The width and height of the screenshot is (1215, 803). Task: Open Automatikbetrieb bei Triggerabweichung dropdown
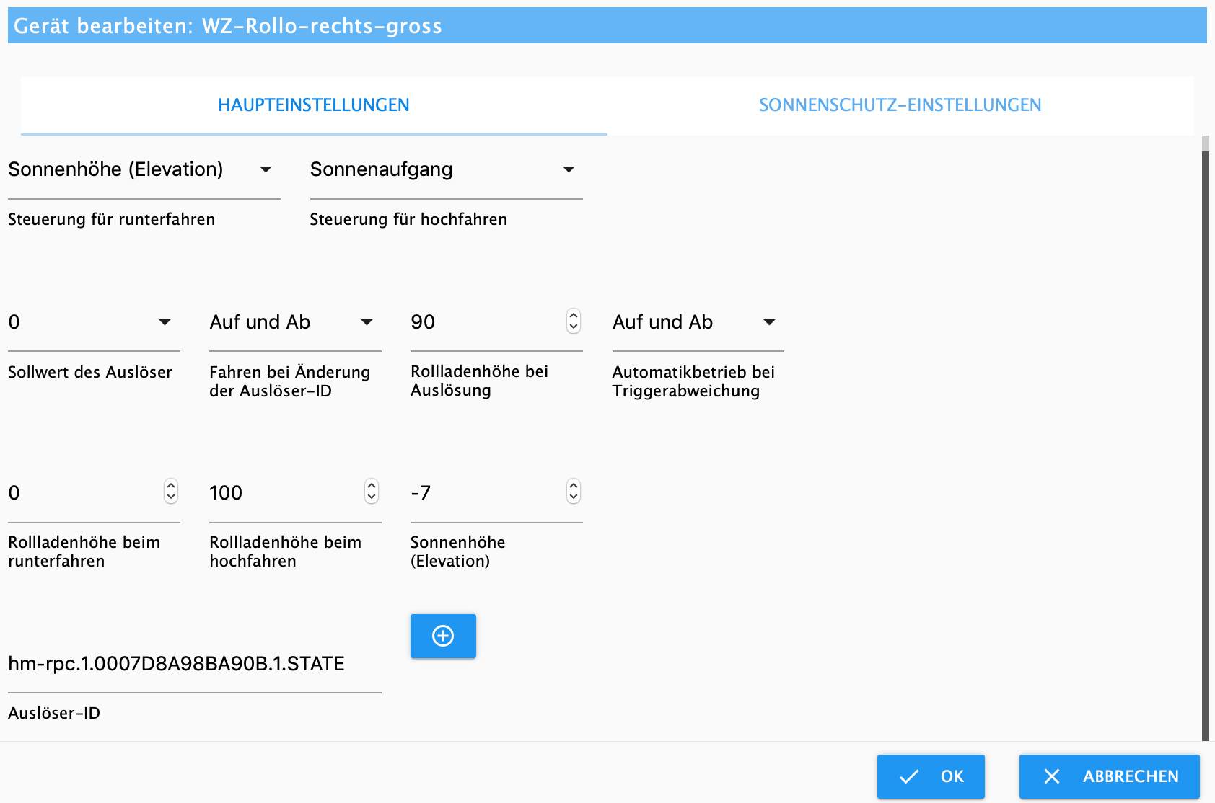pos(698,322)
